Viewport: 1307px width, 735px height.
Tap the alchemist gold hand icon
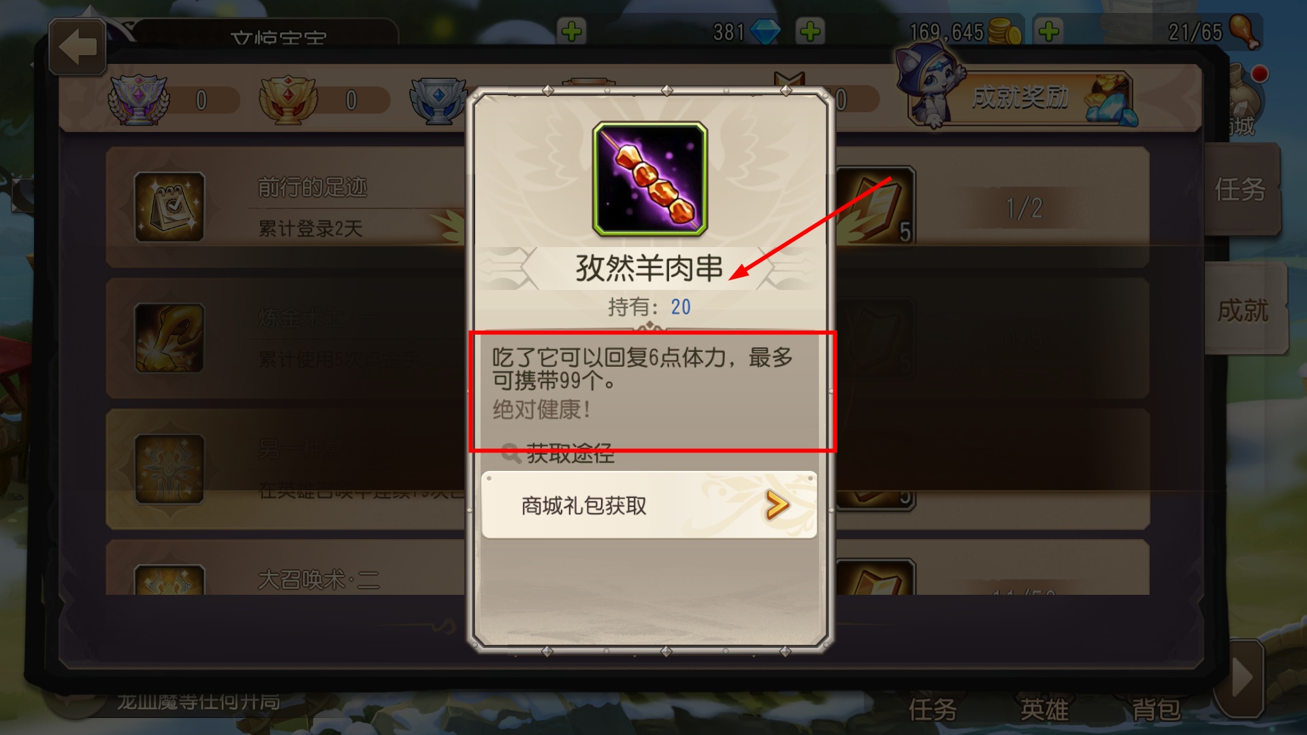click(170, 338)
